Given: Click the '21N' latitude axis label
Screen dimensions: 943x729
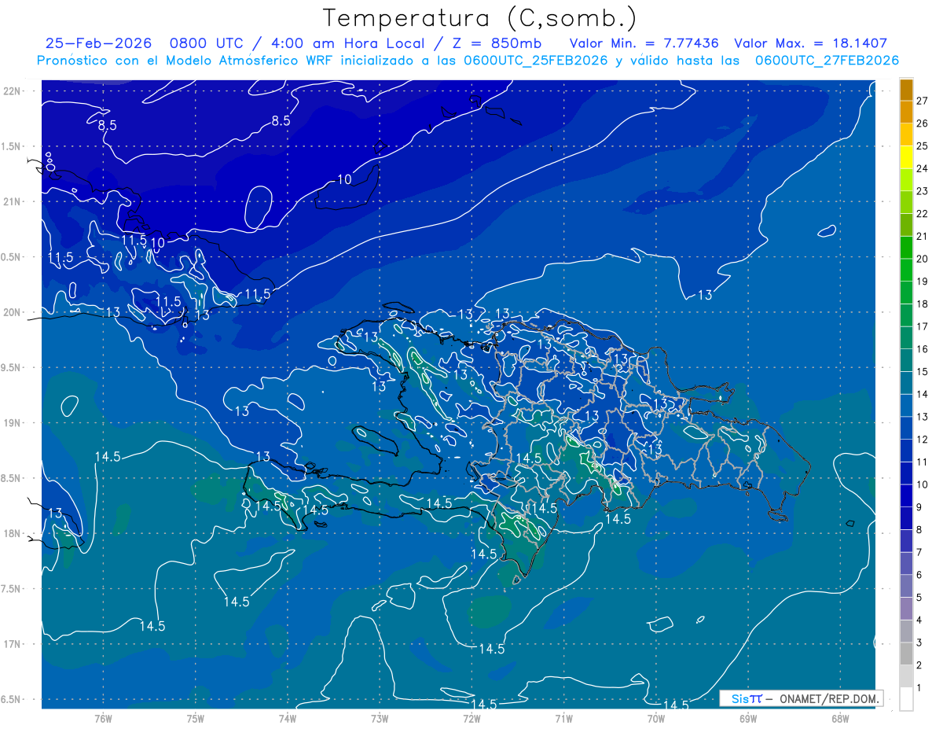Looking at the screenshot, I should click(13, 201).
